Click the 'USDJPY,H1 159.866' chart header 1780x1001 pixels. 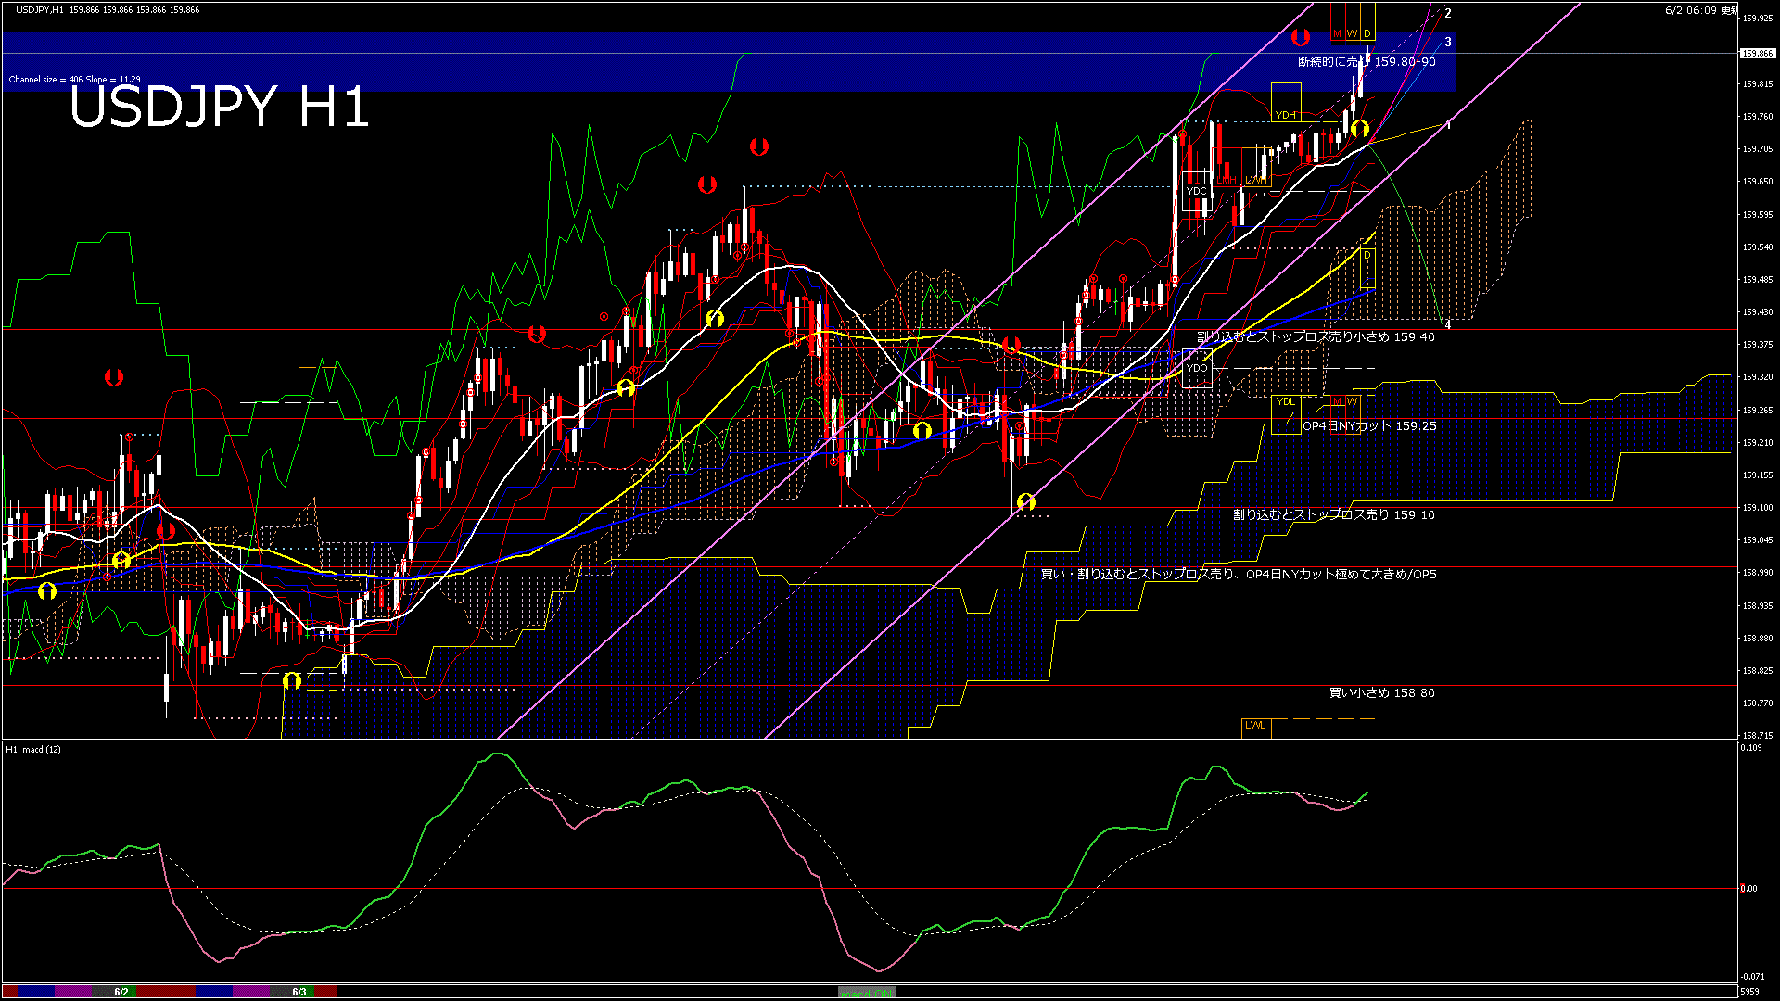[108, 9]
